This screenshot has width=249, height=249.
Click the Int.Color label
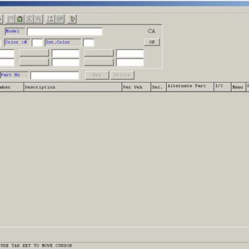click(x=63, y=42)
